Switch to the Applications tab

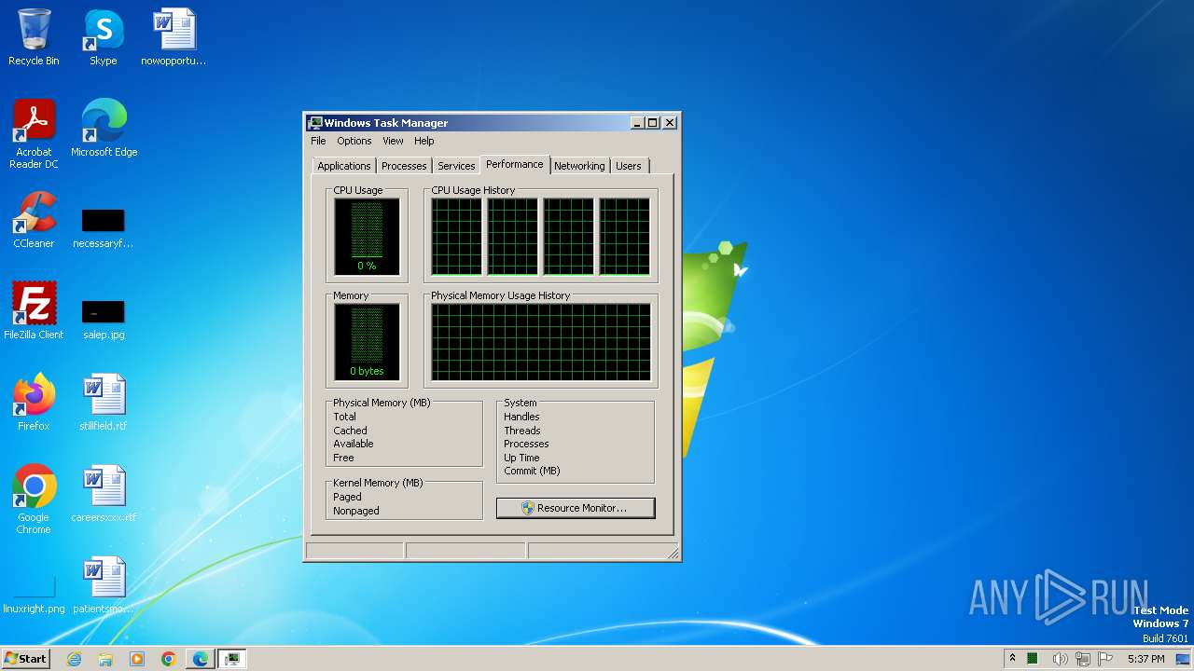point(344,166)
